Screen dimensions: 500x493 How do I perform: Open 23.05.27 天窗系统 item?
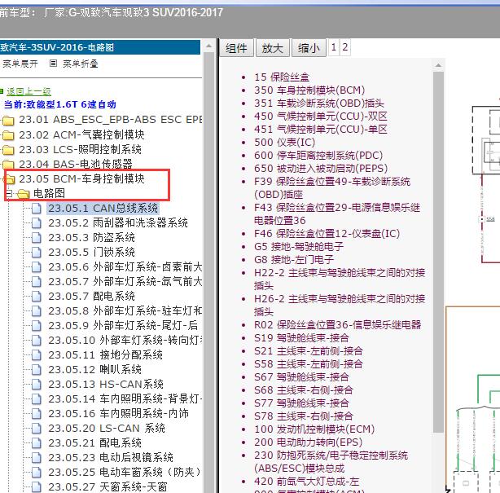tap(107, 487)
